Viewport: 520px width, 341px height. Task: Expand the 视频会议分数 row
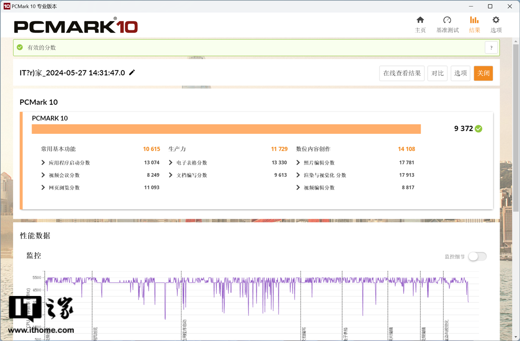tap(43, 175)
